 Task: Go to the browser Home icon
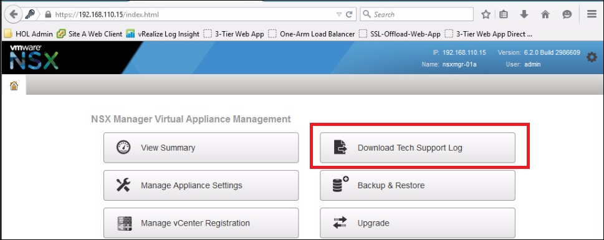(x=545, y=14)
